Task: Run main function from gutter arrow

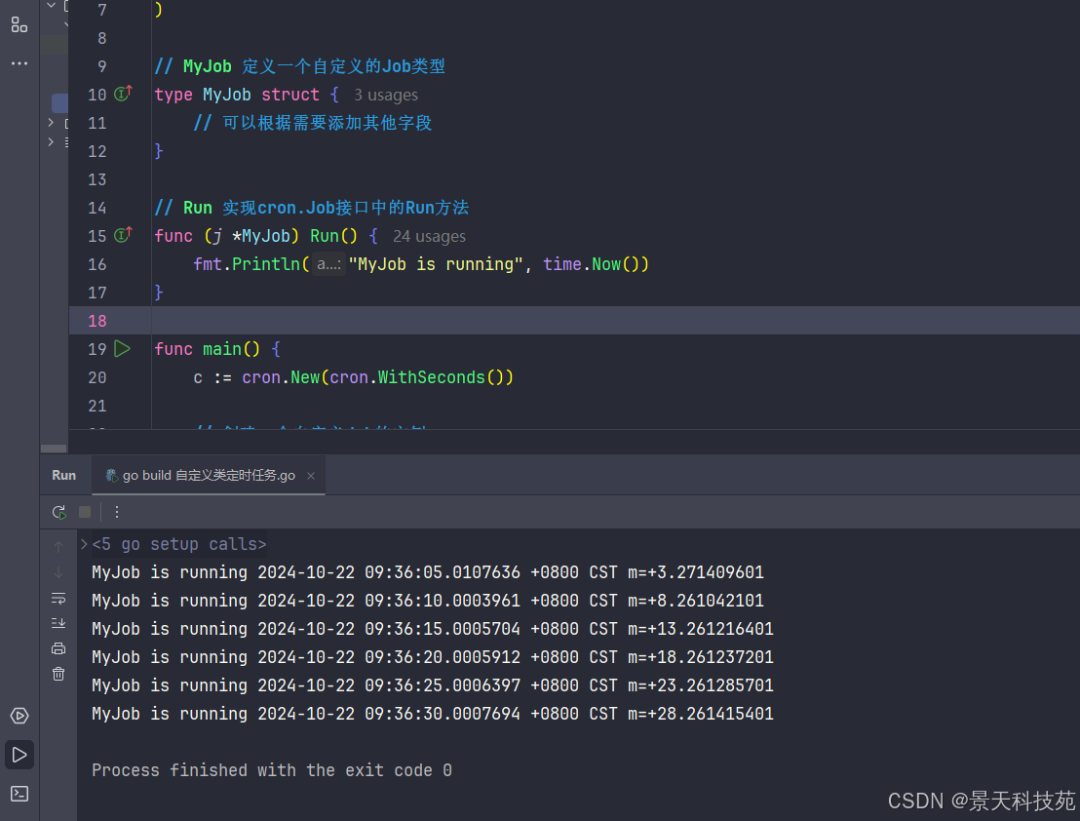Action: tap(123, 348)
